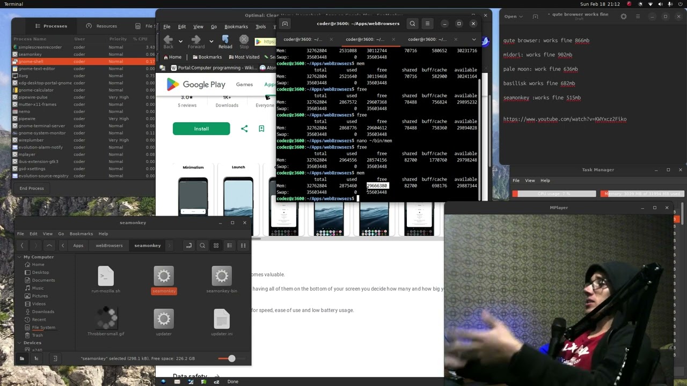Screen dimensions: 687x386
Task: Click SeaMonkey Back button
Action: (x=168, y=42)
